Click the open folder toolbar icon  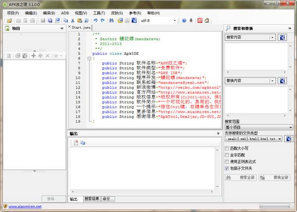coord(9,20)
